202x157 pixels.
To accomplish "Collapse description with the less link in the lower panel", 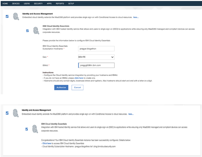I will pos(131,114).
